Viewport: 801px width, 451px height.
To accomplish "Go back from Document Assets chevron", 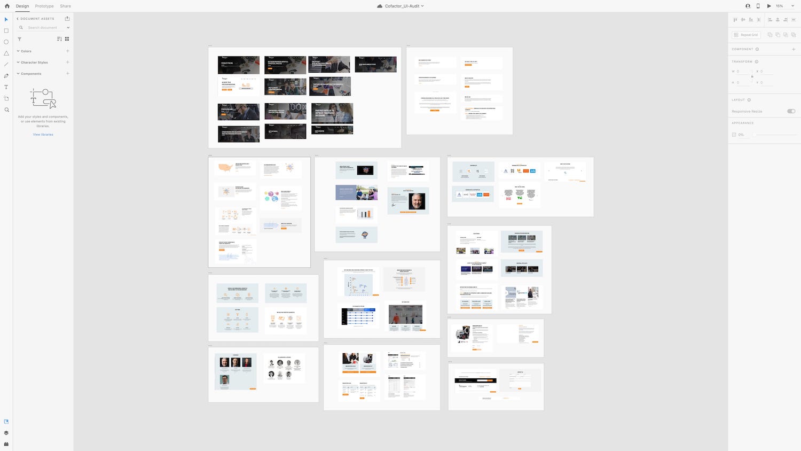I will (x=18, y=19).
